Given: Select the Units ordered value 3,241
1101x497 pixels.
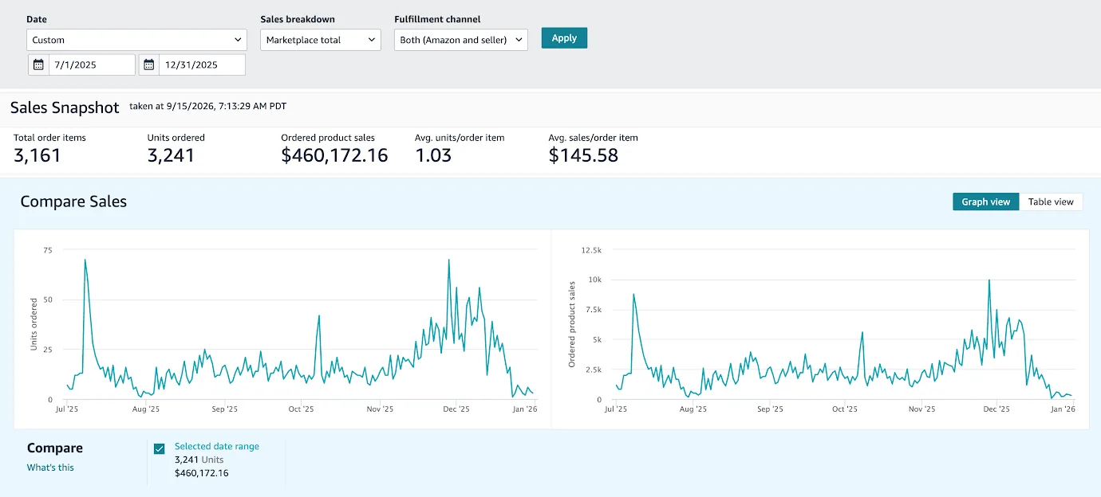Looking at the screenshot, I should point(171,155).
